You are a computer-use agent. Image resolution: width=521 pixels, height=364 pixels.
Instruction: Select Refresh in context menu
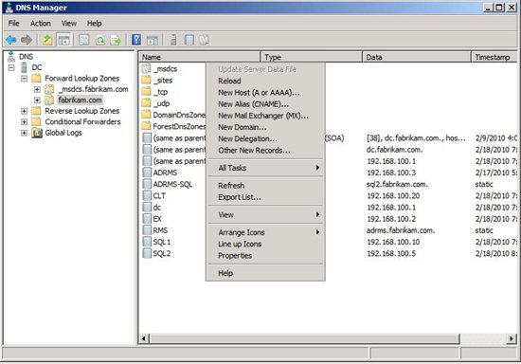click(x=265, y=186)
